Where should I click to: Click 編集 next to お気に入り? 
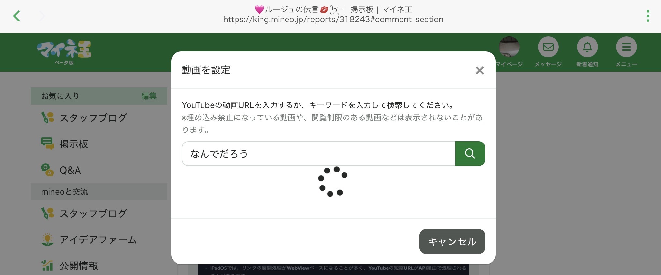click(149, 96)
